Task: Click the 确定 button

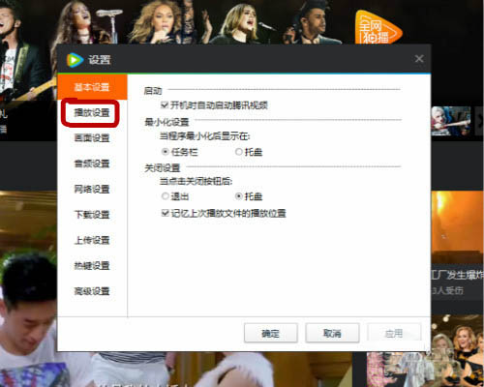Action: [x=271, y=333]
